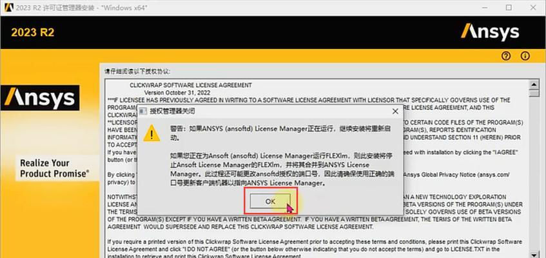Click the 授权管理器关闭 dialog title text
The image size is (546, 258).
(x=172, y=112)
